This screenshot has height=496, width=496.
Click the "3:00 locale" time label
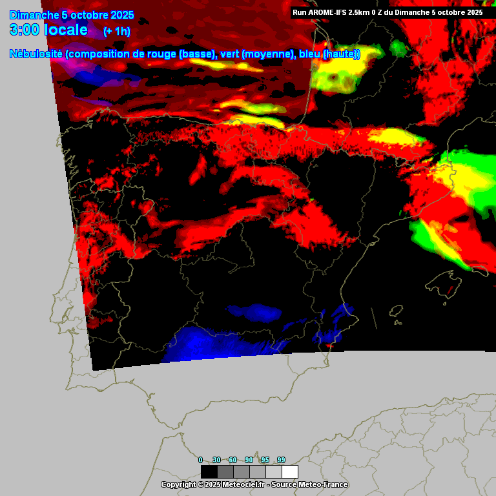(48, 30)
